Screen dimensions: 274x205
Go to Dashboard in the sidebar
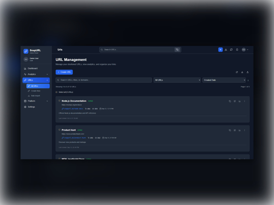click(x=36, y=69)
